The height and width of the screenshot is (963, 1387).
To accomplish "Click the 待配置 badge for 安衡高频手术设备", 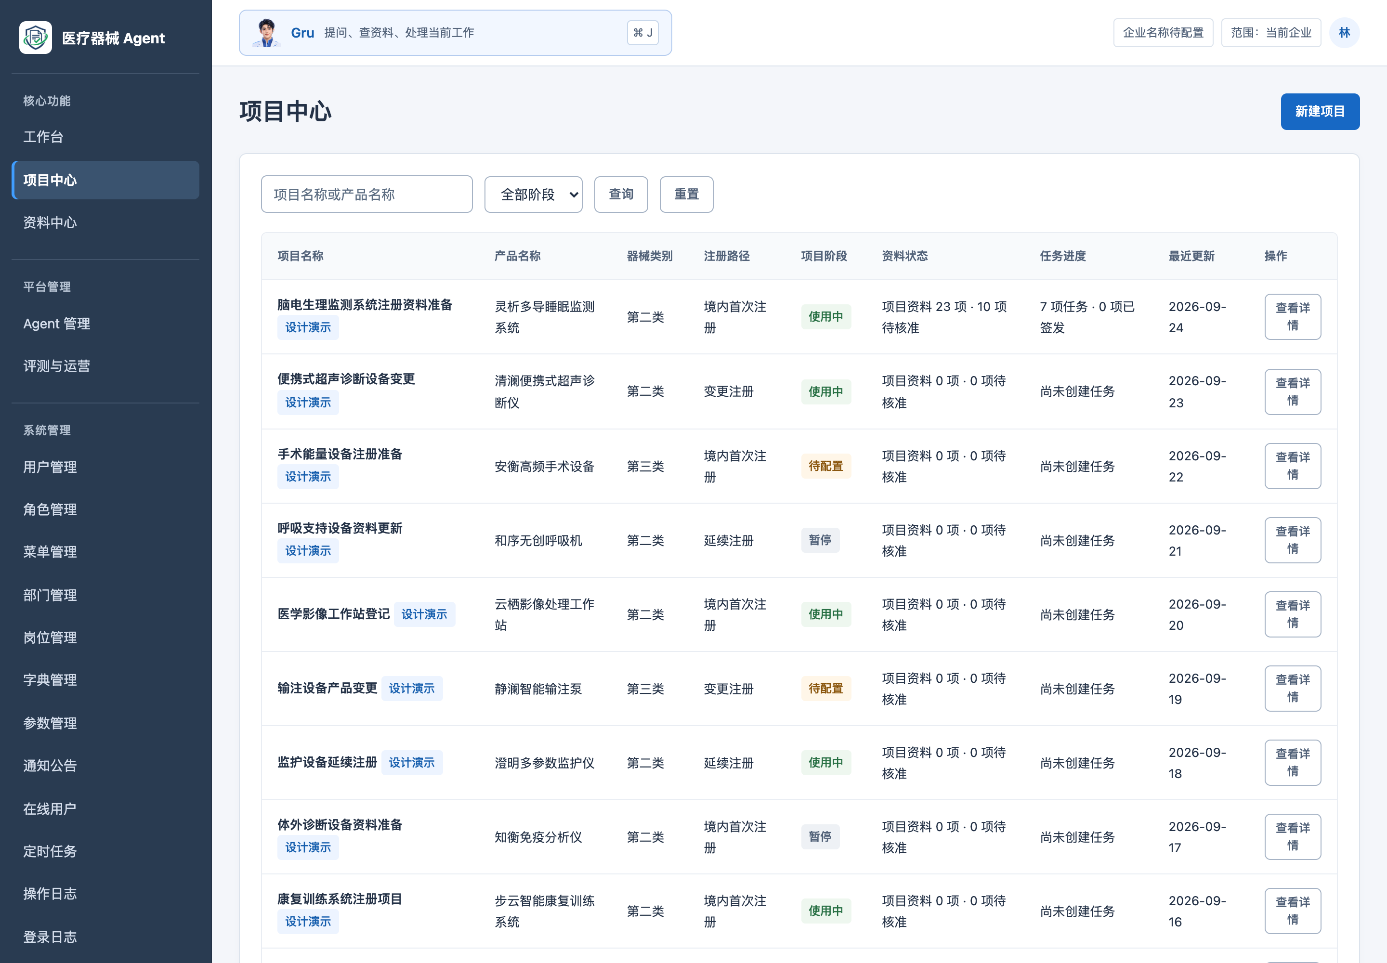I will point(825,466).
